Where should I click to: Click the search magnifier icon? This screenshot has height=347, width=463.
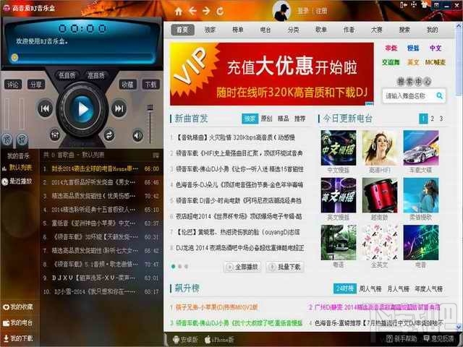tap(439, 95)
